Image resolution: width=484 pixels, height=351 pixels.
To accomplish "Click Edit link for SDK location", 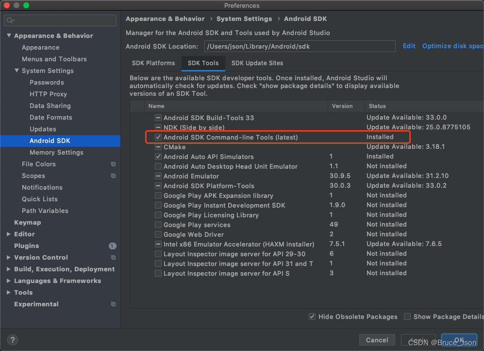I will coord(409,46).
